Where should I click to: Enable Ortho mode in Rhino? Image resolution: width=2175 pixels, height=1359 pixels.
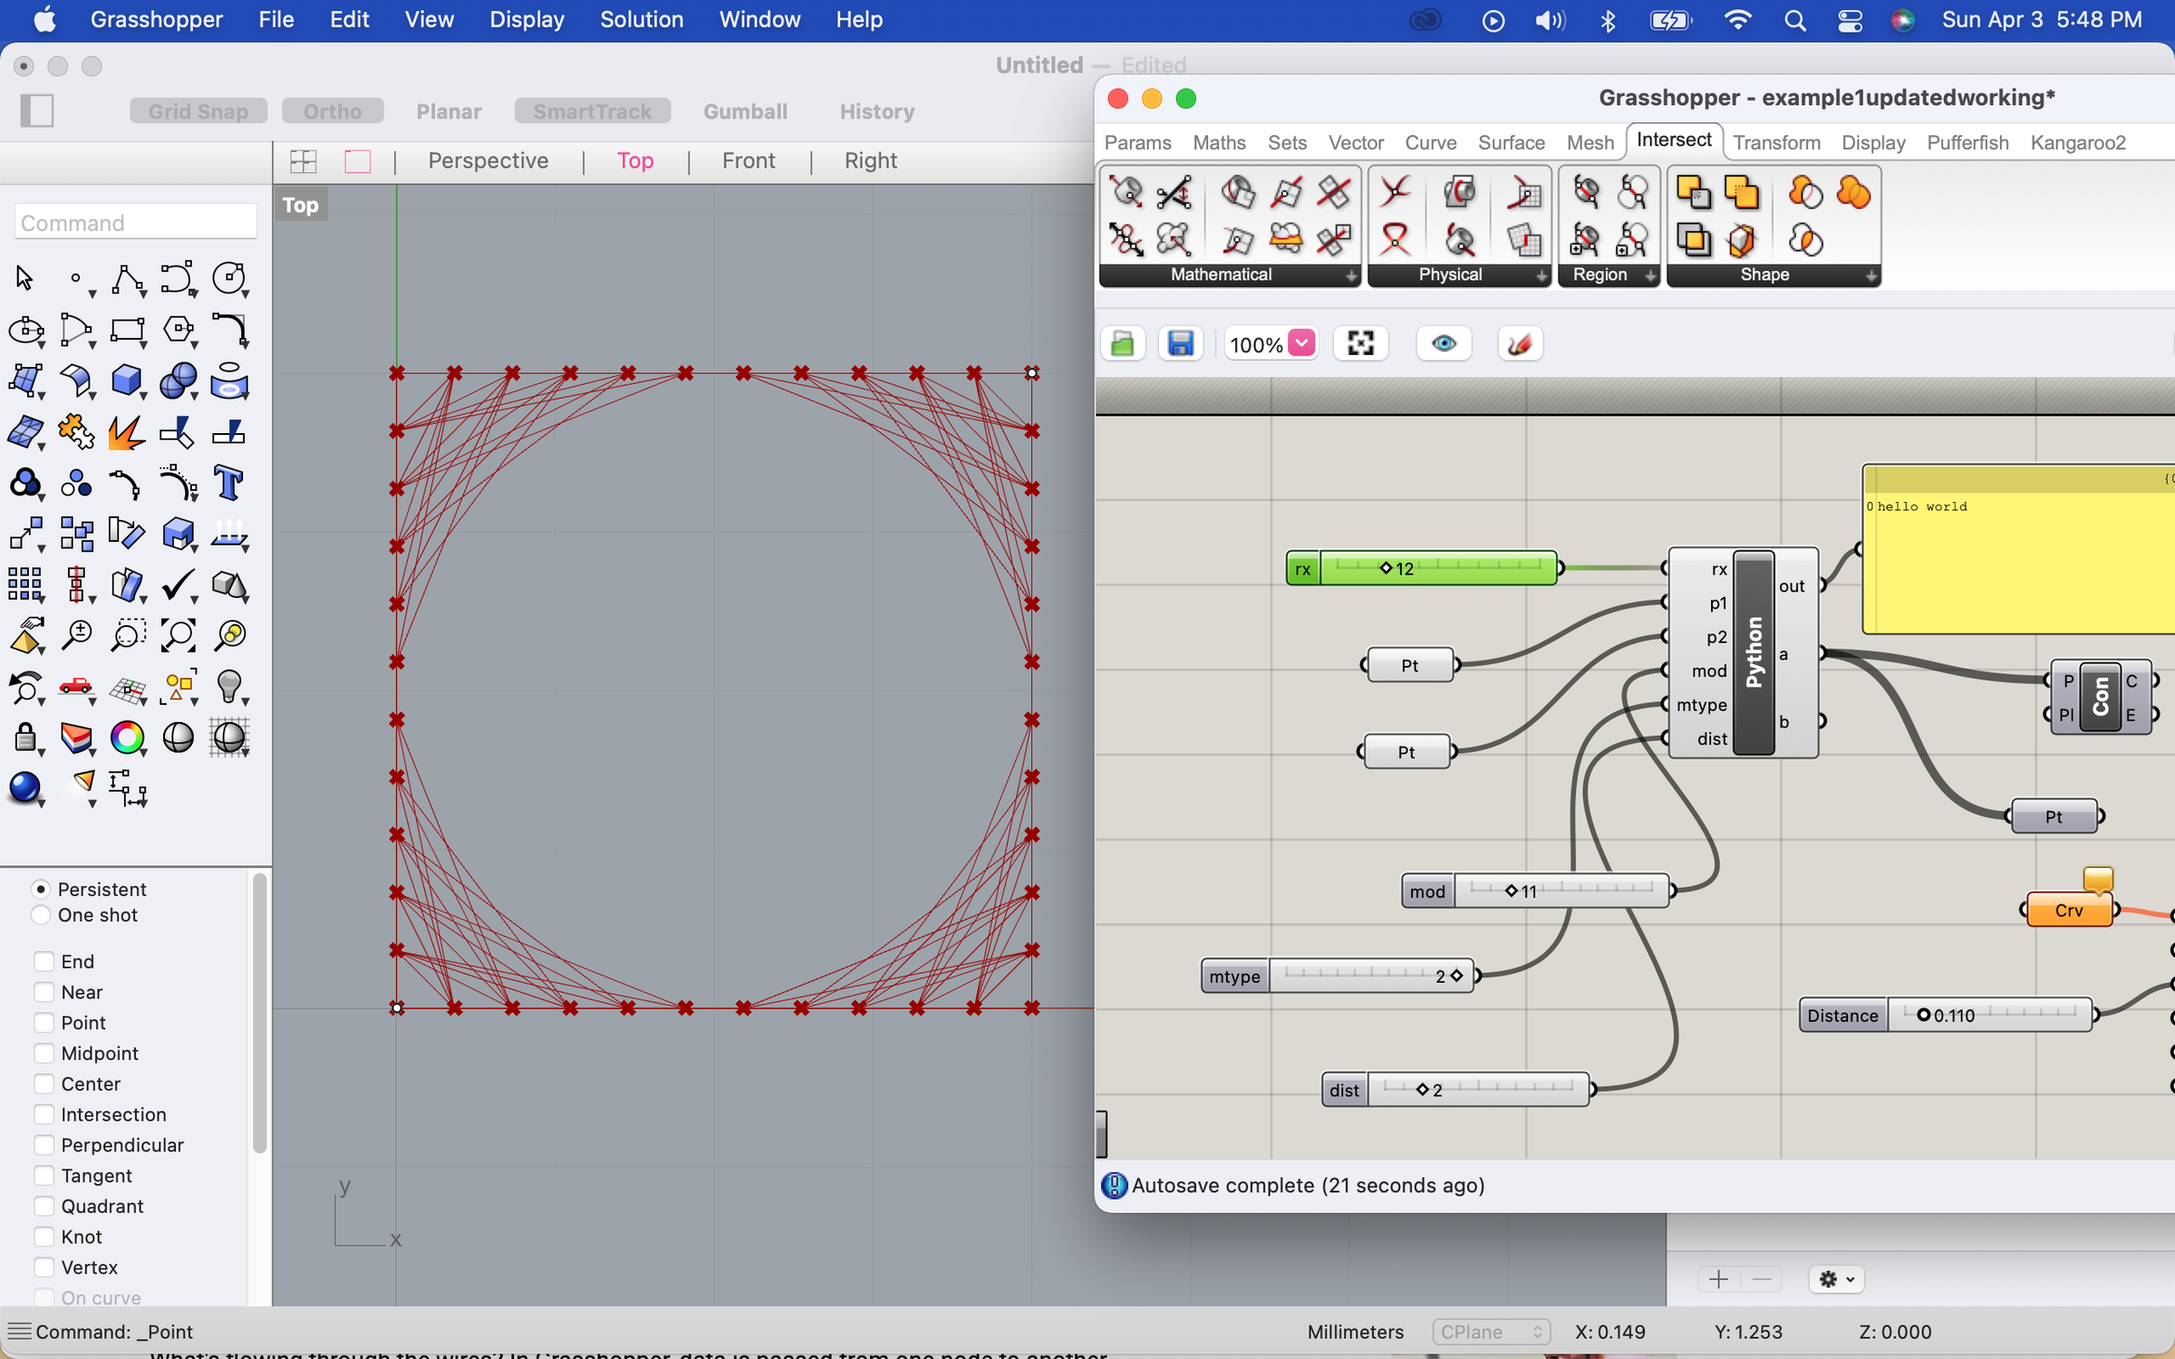[x=332, y=111]
